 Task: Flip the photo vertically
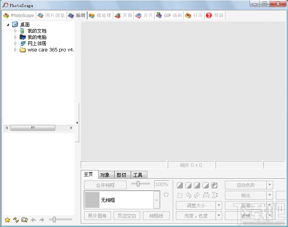215,195
